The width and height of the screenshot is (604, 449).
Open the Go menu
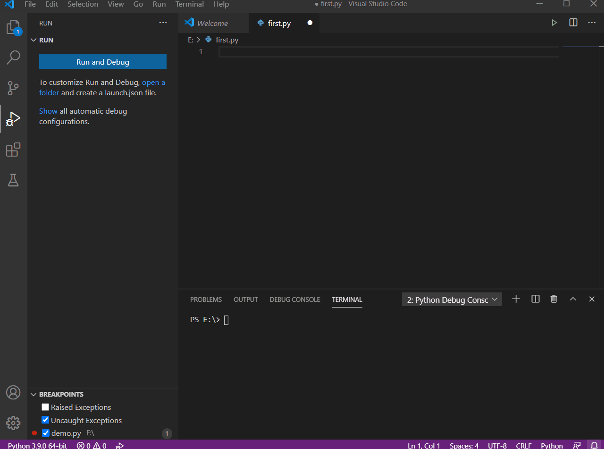click(x=138, y=4)
